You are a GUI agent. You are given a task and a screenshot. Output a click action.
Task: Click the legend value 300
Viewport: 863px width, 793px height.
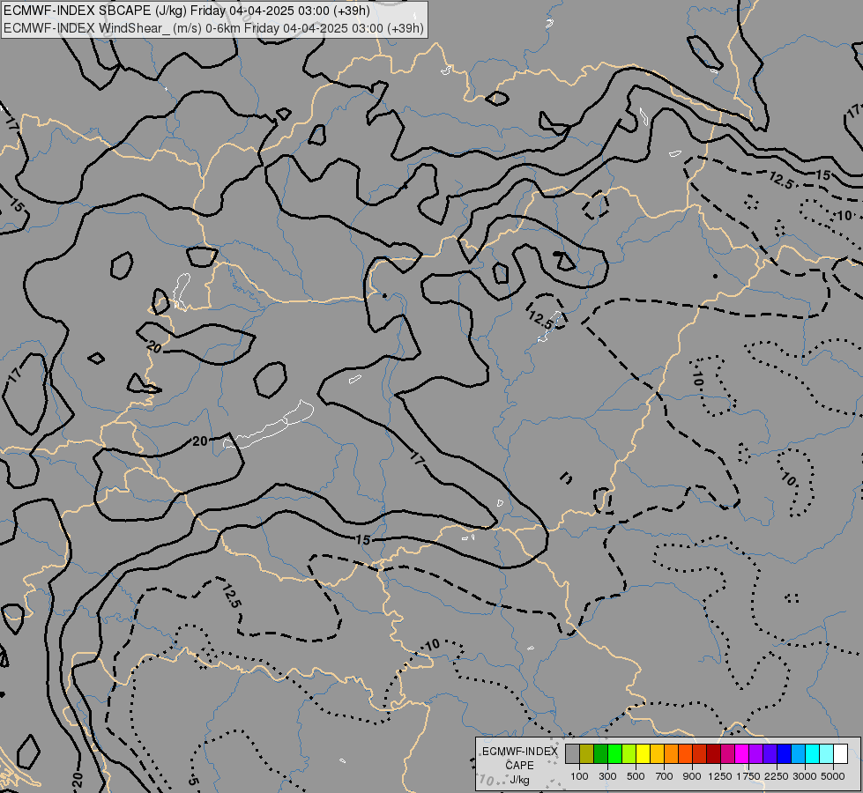[607, 776]
